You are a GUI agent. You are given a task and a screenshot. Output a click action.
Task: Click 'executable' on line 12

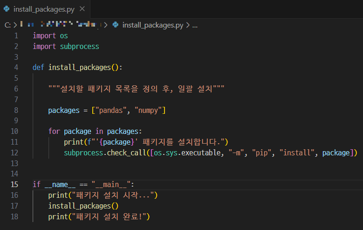pyautogui.click(x=201, y=153)
